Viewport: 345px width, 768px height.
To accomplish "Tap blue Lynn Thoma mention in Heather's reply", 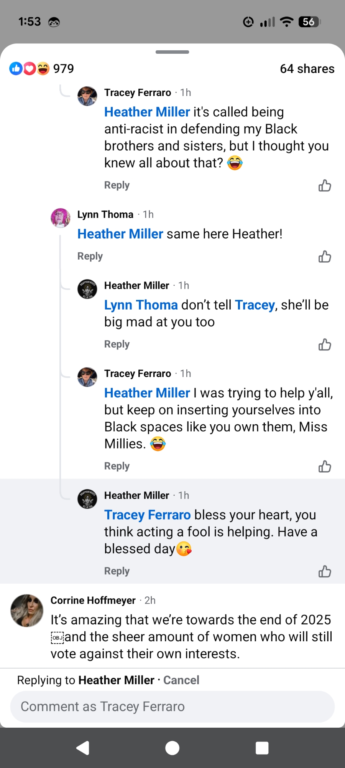I will tap(141, 305).
